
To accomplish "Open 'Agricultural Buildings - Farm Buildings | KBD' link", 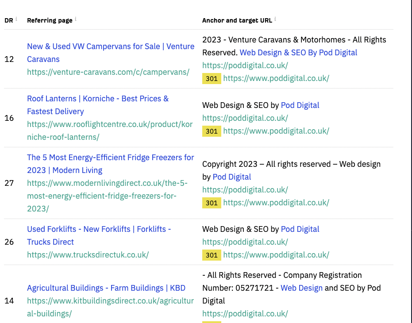I will [x=106, y=288].
